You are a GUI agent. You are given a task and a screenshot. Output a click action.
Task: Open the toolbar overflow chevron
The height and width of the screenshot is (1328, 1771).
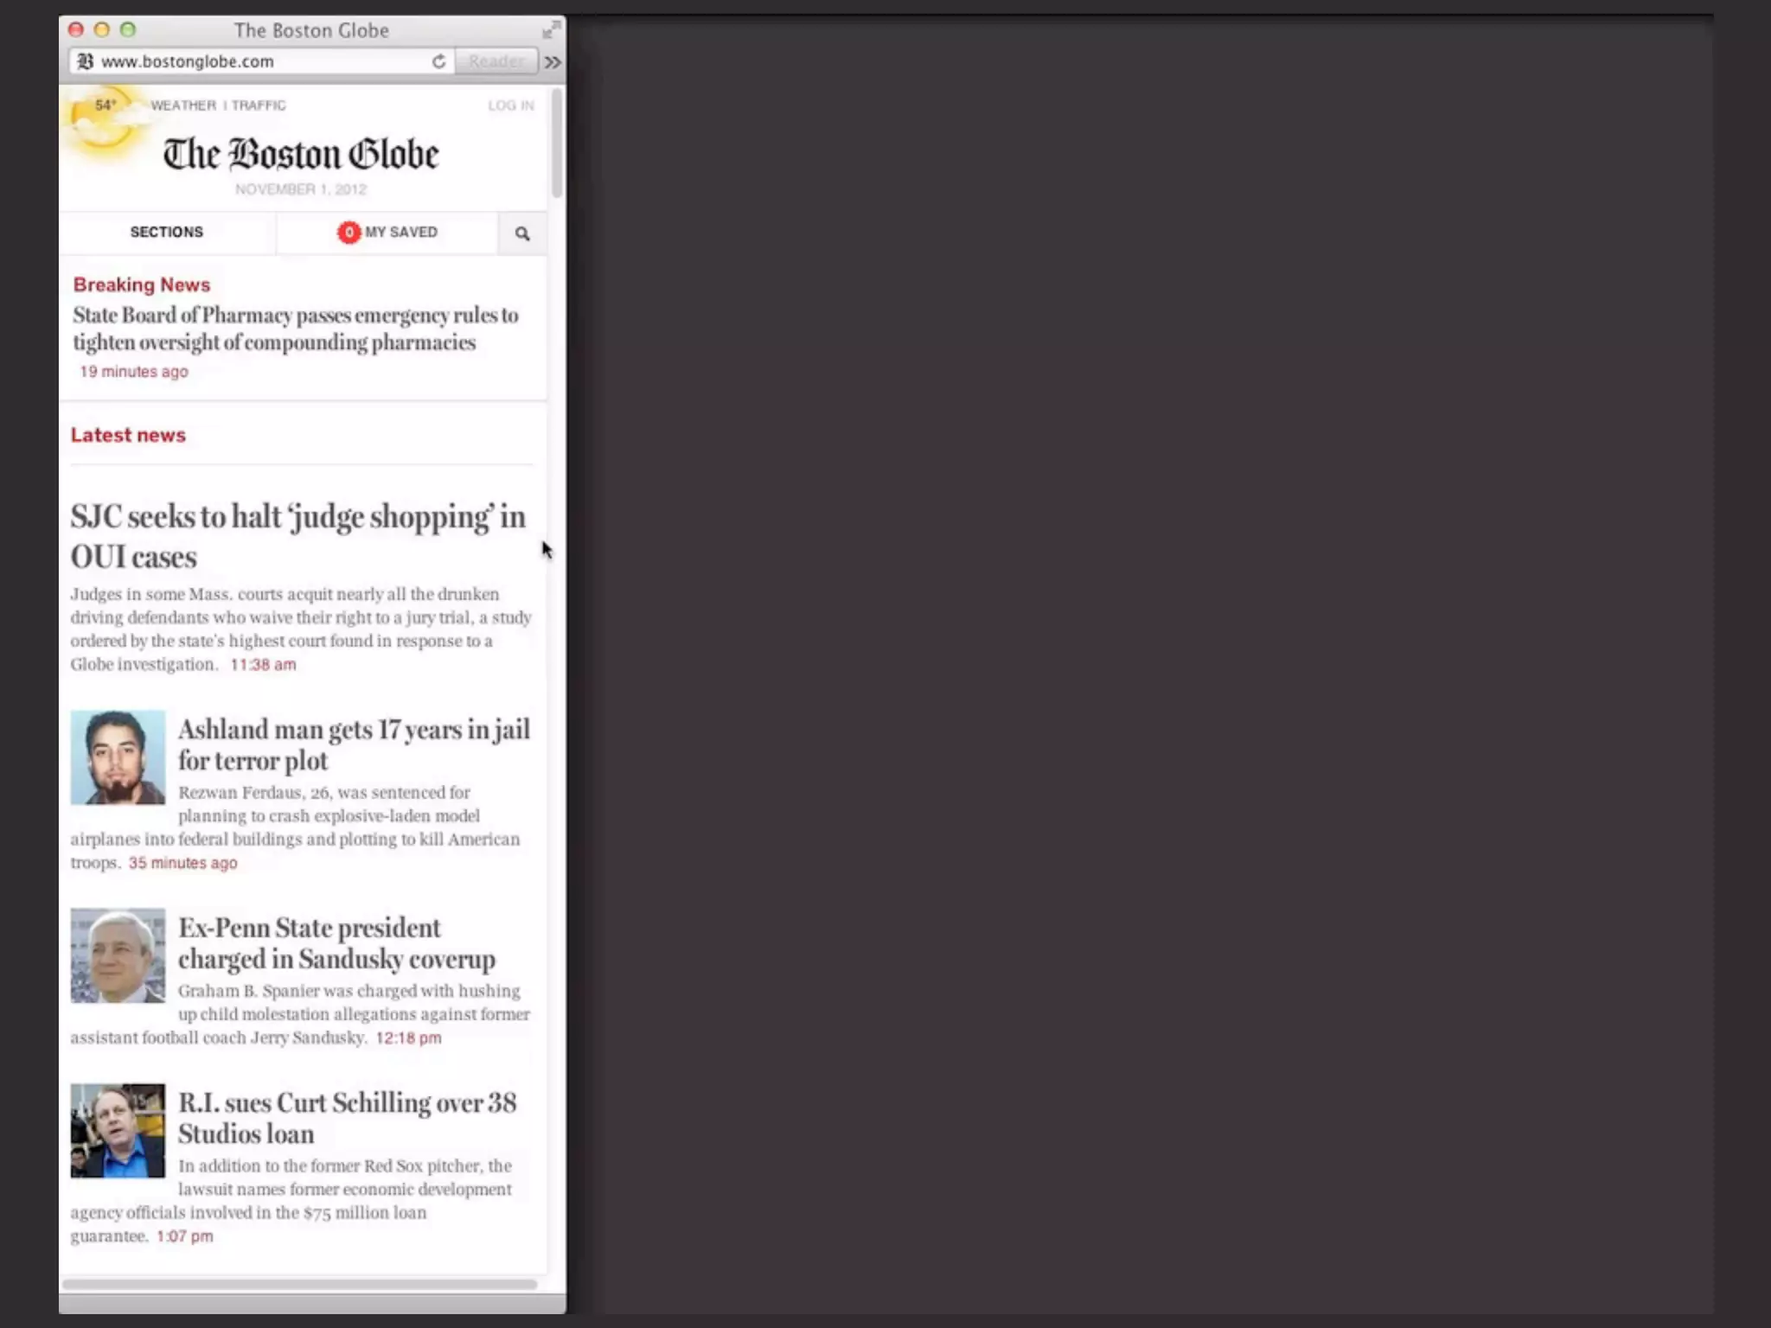point(553,62)
